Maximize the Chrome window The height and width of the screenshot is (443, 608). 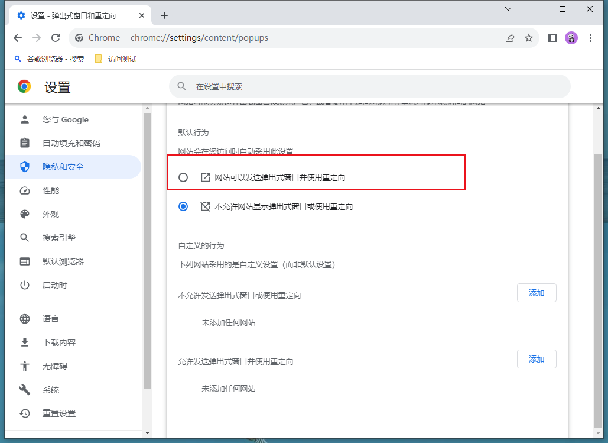click(563, 9)
